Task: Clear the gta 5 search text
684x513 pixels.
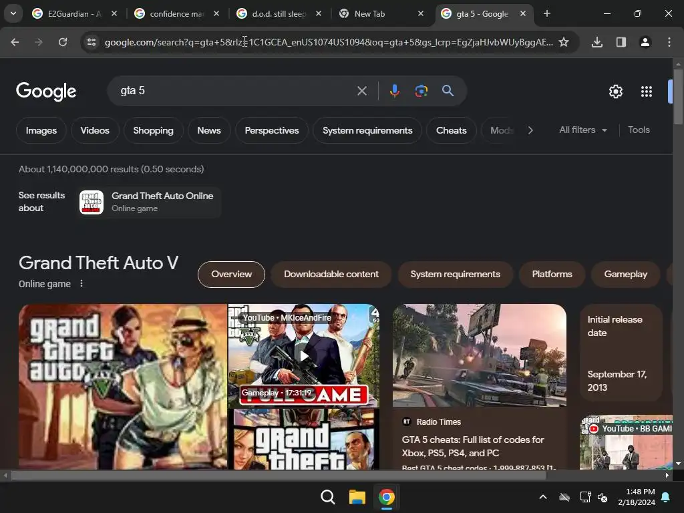Action: 361,91
